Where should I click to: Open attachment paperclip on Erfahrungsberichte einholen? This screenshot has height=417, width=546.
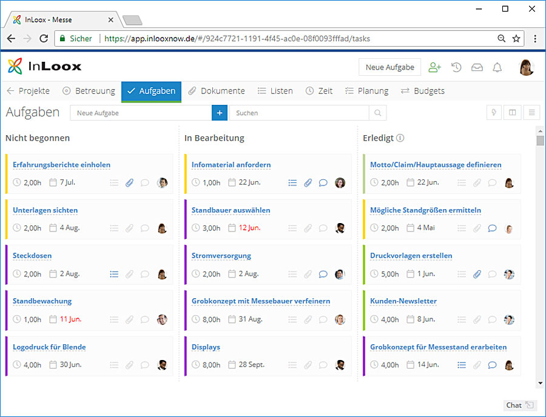(129, 182)
